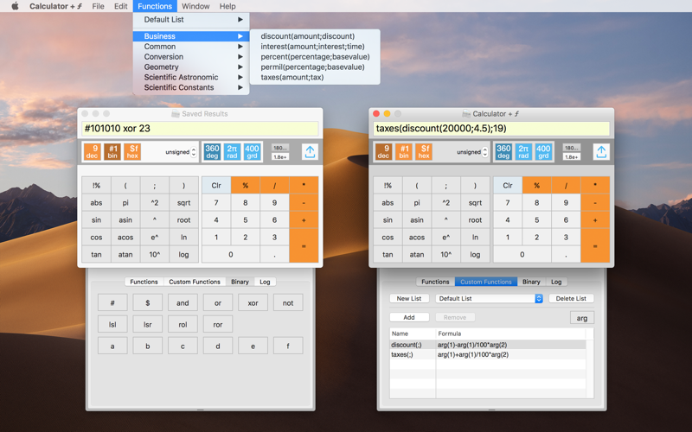Screen dimensions: 692x432
Task: Switch to hex mode in Calculator + f window
Action: 424,152
